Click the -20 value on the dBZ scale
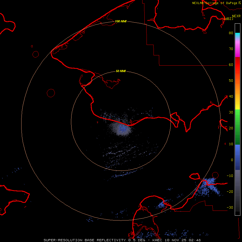 (x=230, y=191)
